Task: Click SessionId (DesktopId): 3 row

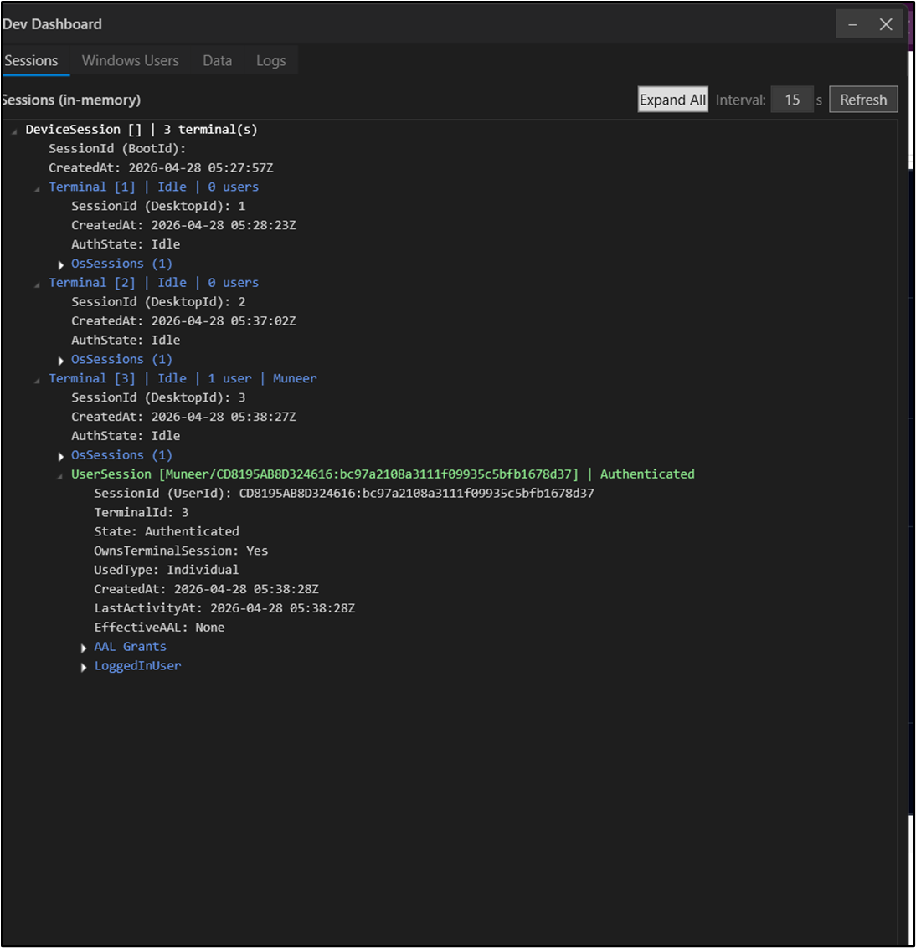Action: point(158,397)
